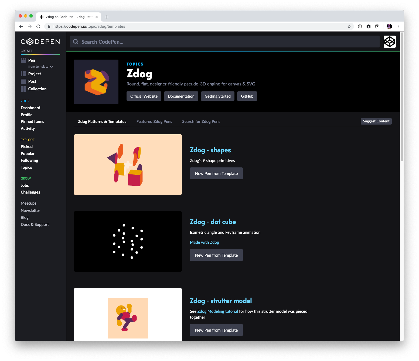The width and height of the screenshot is (419, 361).
Task: Click the browser address bar URL
Action: pyautogui.click(x=89, y=26)
